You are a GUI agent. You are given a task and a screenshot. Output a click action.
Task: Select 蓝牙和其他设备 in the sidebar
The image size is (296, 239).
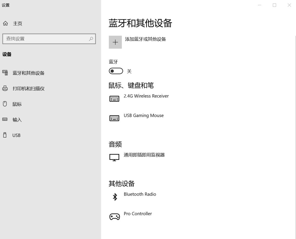[x=29, y=73]
